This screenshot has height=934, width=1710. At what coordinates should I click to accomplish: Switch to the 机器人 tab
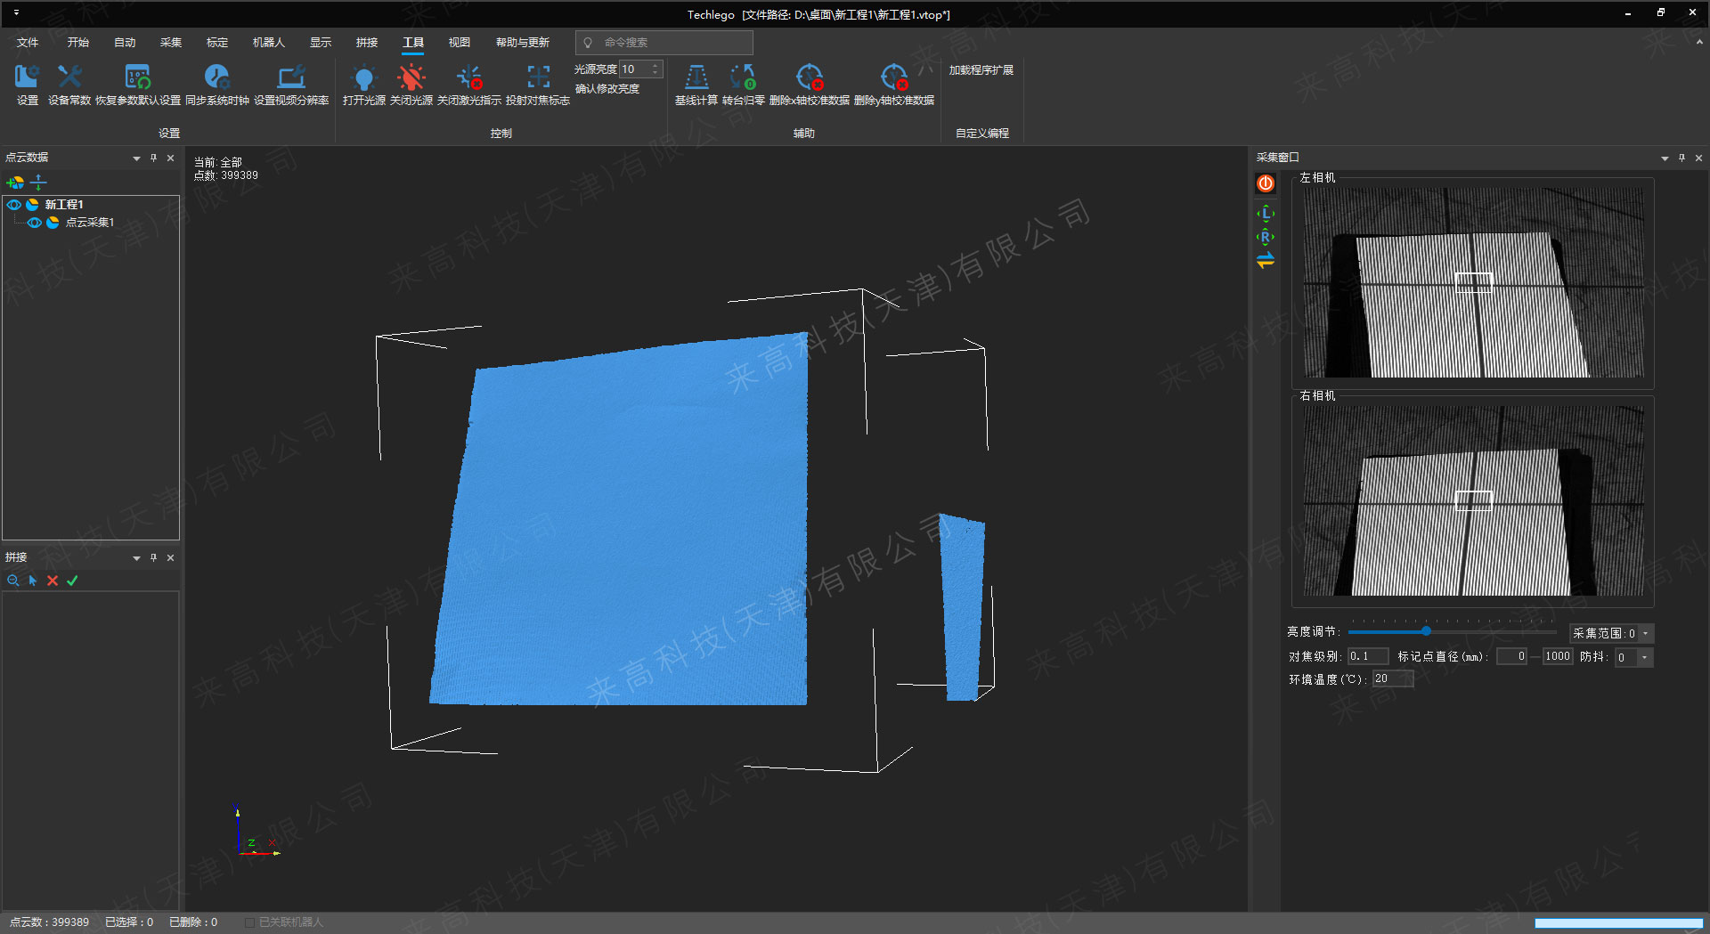[x=268, y=43]
